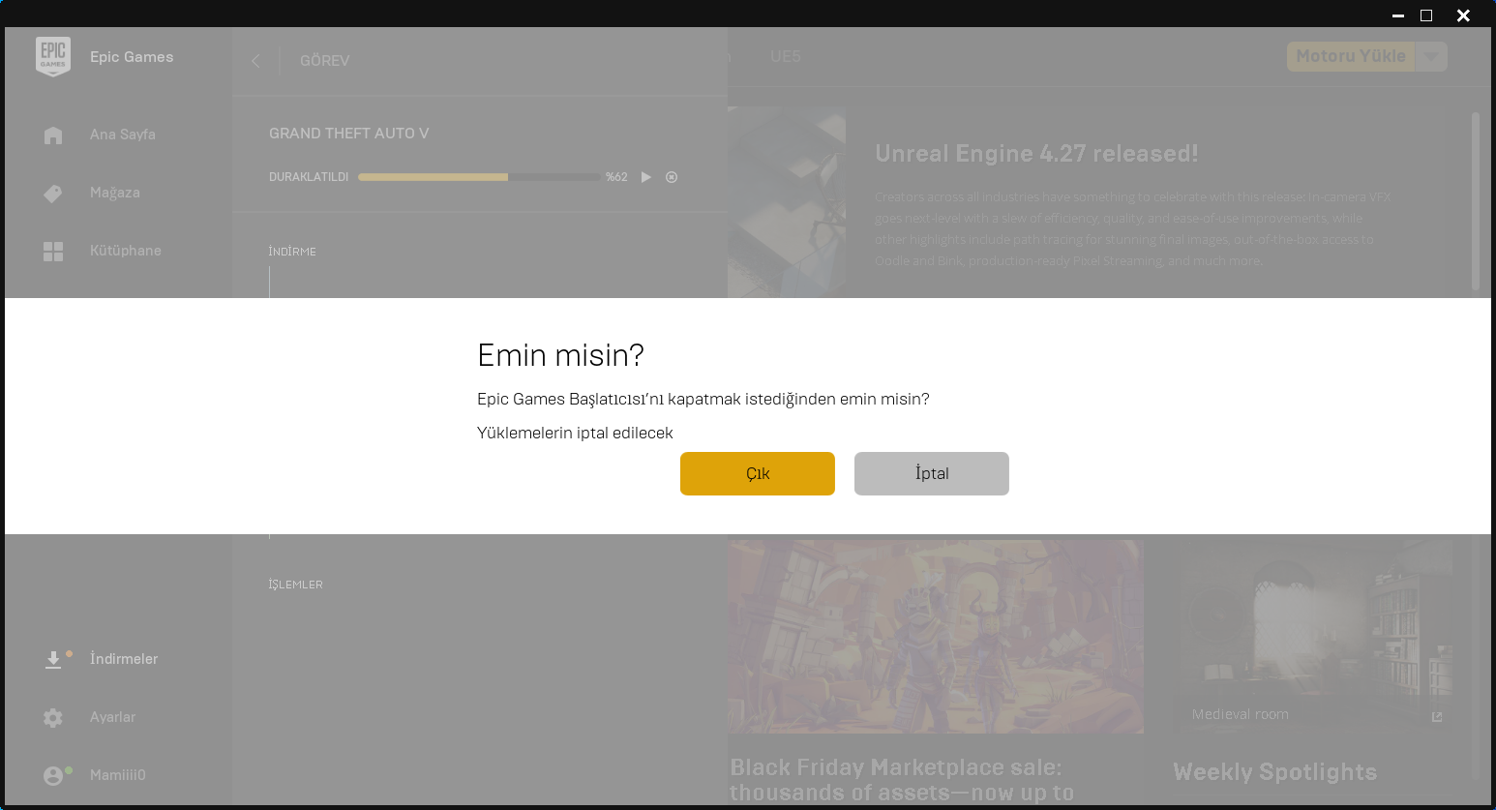Click the Epic Games logo icon

pos(53,57)
